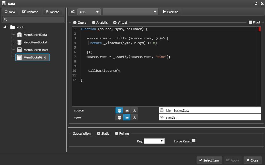The height and width of the screenshot is (165, 265).
Task: Click the Apply button
Action: click(233, 160)
